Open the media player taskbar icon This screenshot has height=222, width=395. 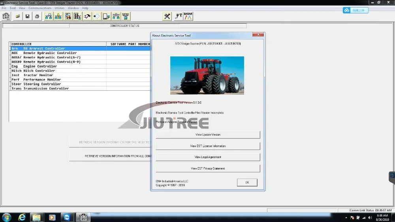[x=52, y=217]
